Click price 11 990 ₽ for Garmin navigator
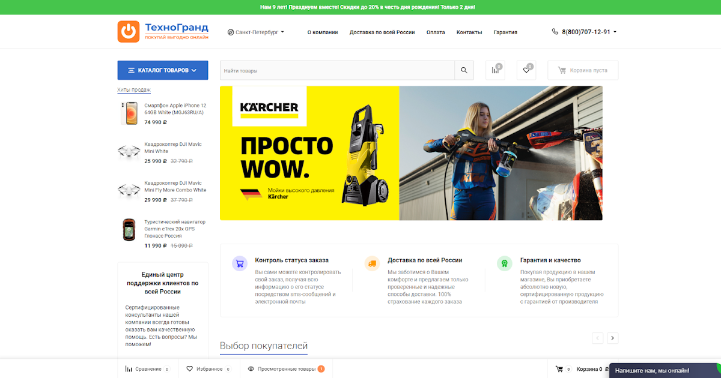The height and width of the screenshot is (378, 721). click(x=156, y=246)
